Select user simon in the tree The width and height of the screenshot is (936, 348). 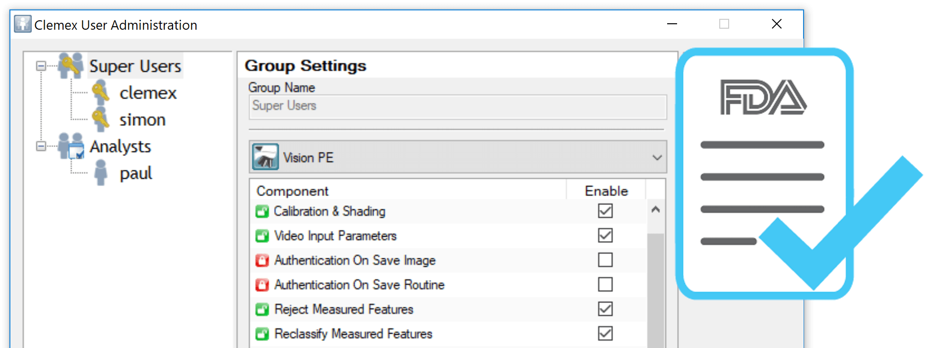tap(142, 120)
